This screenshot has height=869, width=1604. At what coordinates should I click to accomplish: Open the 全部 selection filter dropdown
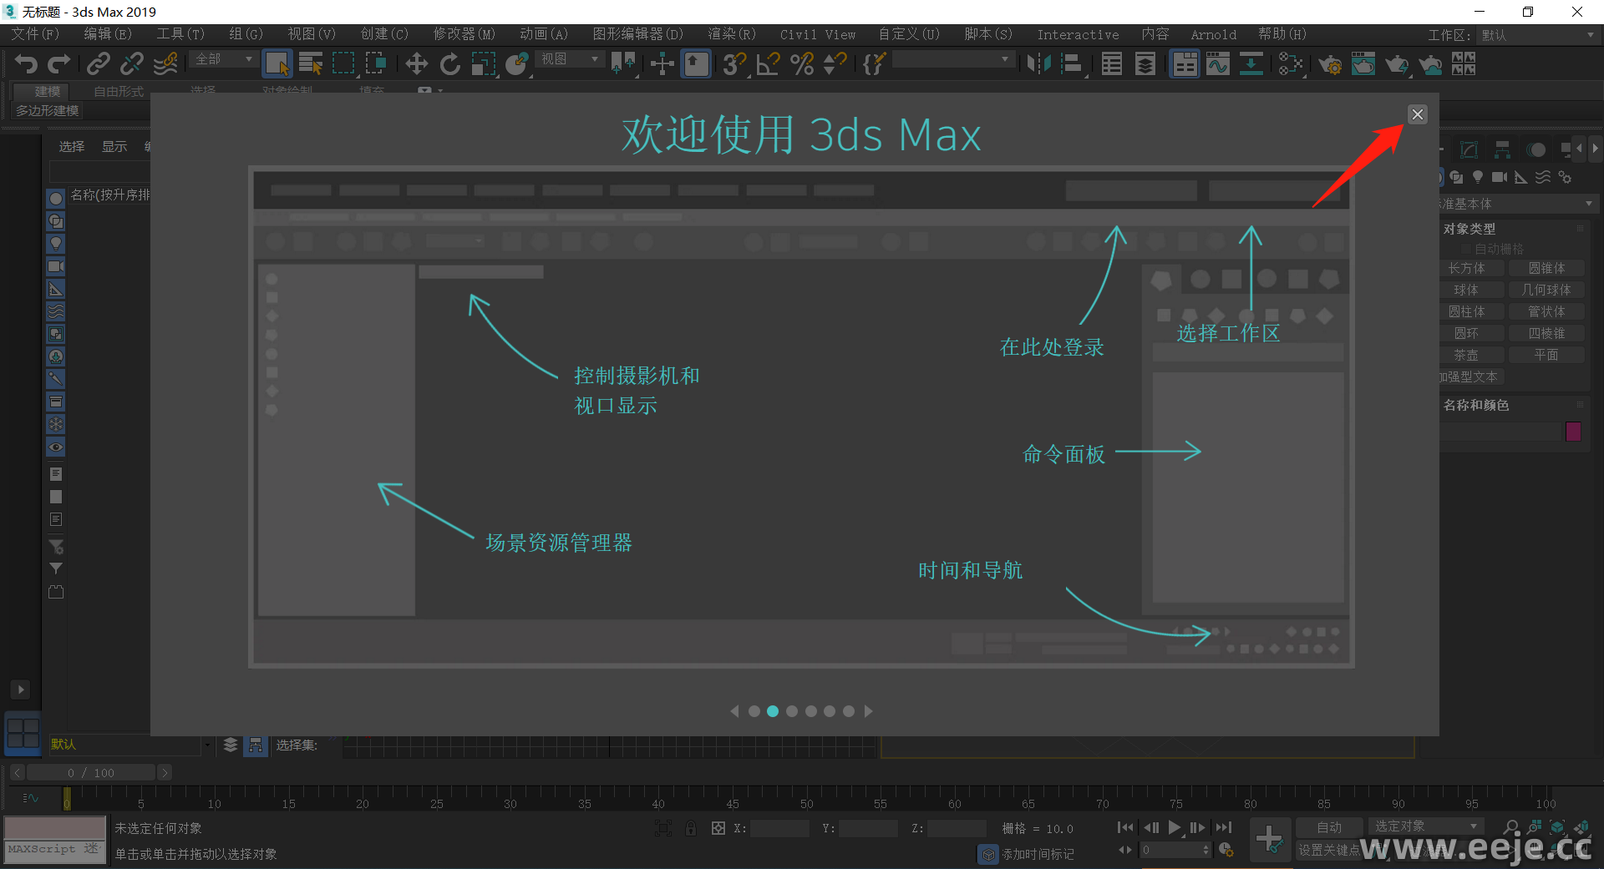tap(224, 59)
